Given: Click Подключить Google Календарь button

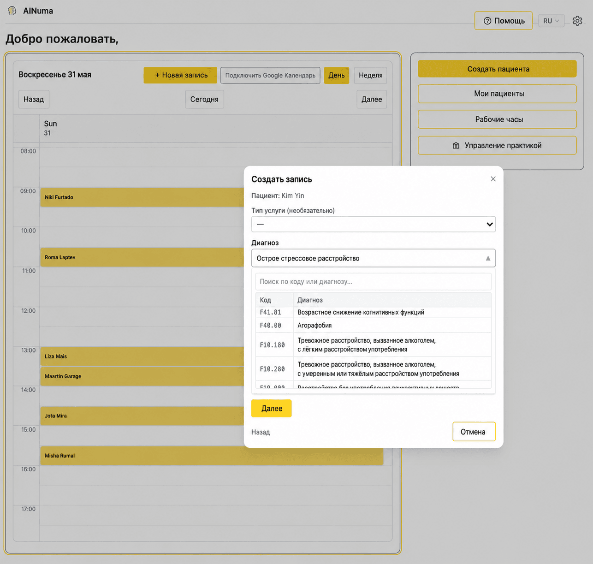Looking at the screenshot, I should point(270,75).
